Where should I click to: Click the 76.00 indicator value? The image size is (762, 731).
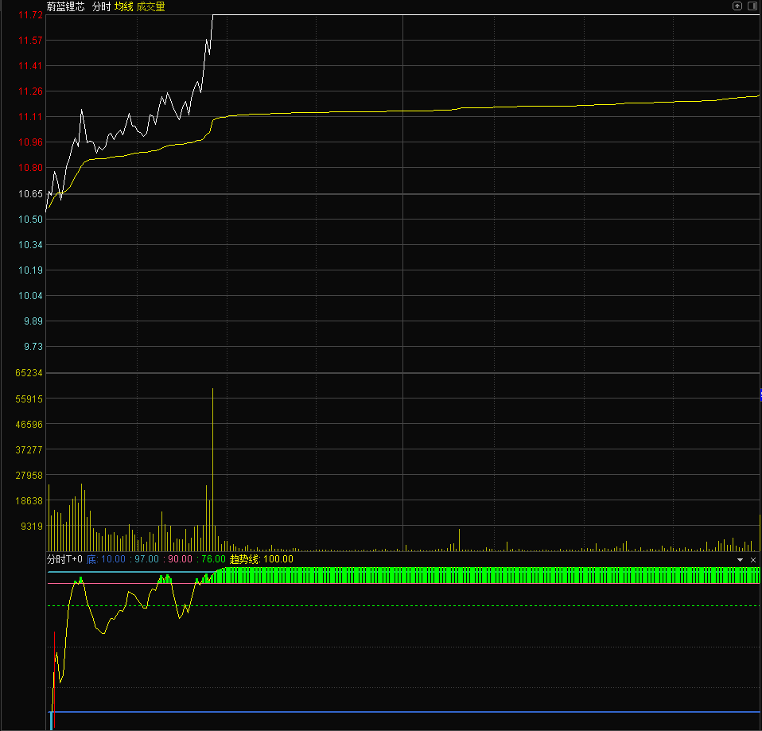[213, 559]
